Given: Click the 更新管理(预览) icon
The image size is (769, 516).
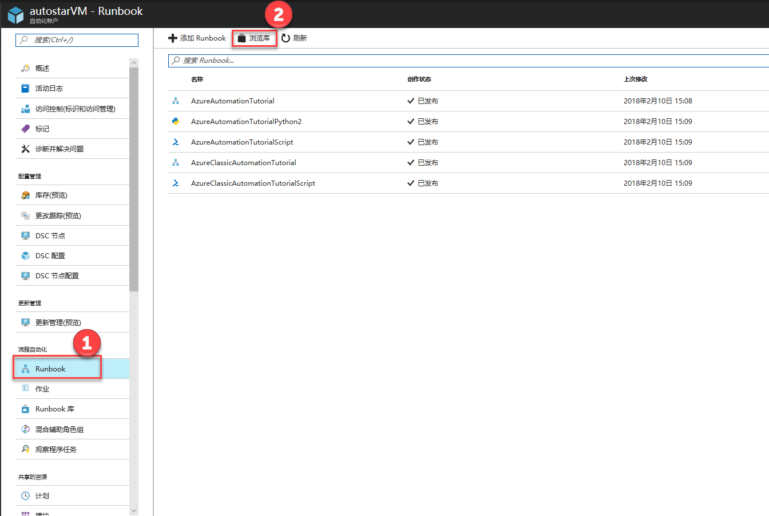Looking at the screenshot, I should pyautogui.click(x=25, y=322).
